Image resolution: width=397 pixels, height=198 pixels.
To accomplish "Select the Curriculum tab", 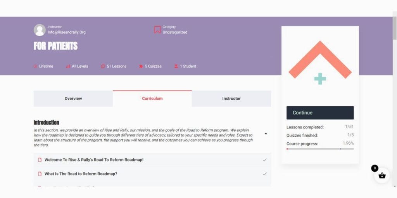I will point(152,99).
